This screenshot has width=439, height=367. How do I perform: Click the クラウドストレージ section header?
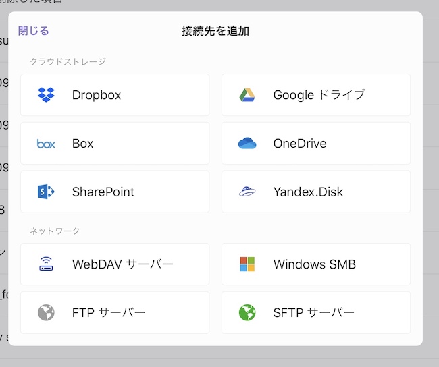(68, 61)
